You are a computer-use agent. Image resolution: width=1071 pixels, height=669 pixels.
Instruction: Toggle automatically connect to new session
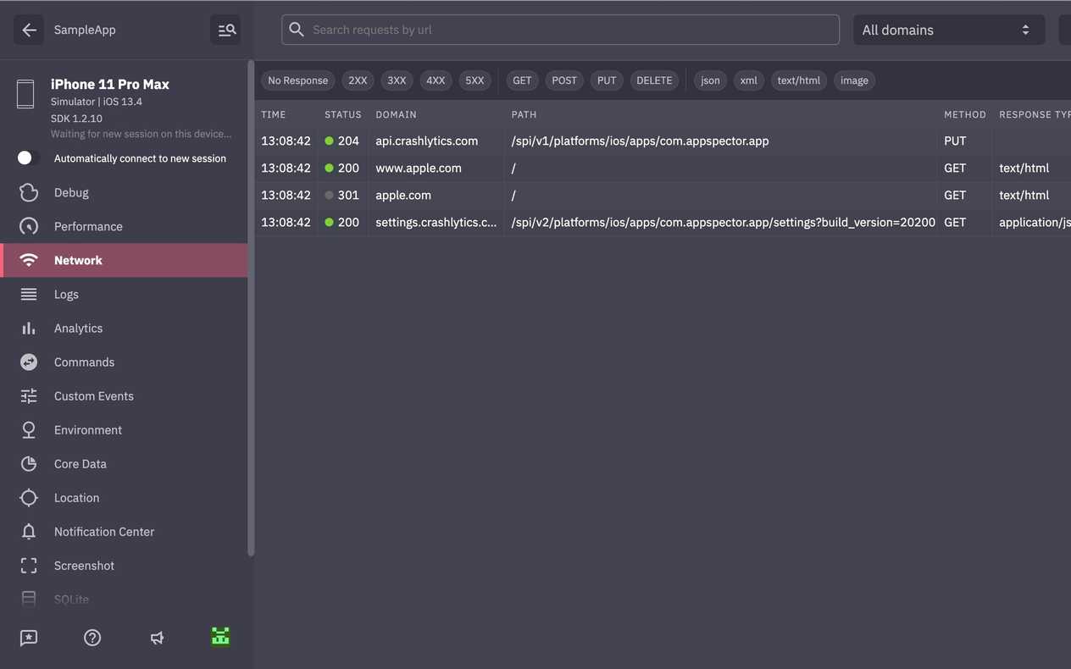click(x=29, y=158)
